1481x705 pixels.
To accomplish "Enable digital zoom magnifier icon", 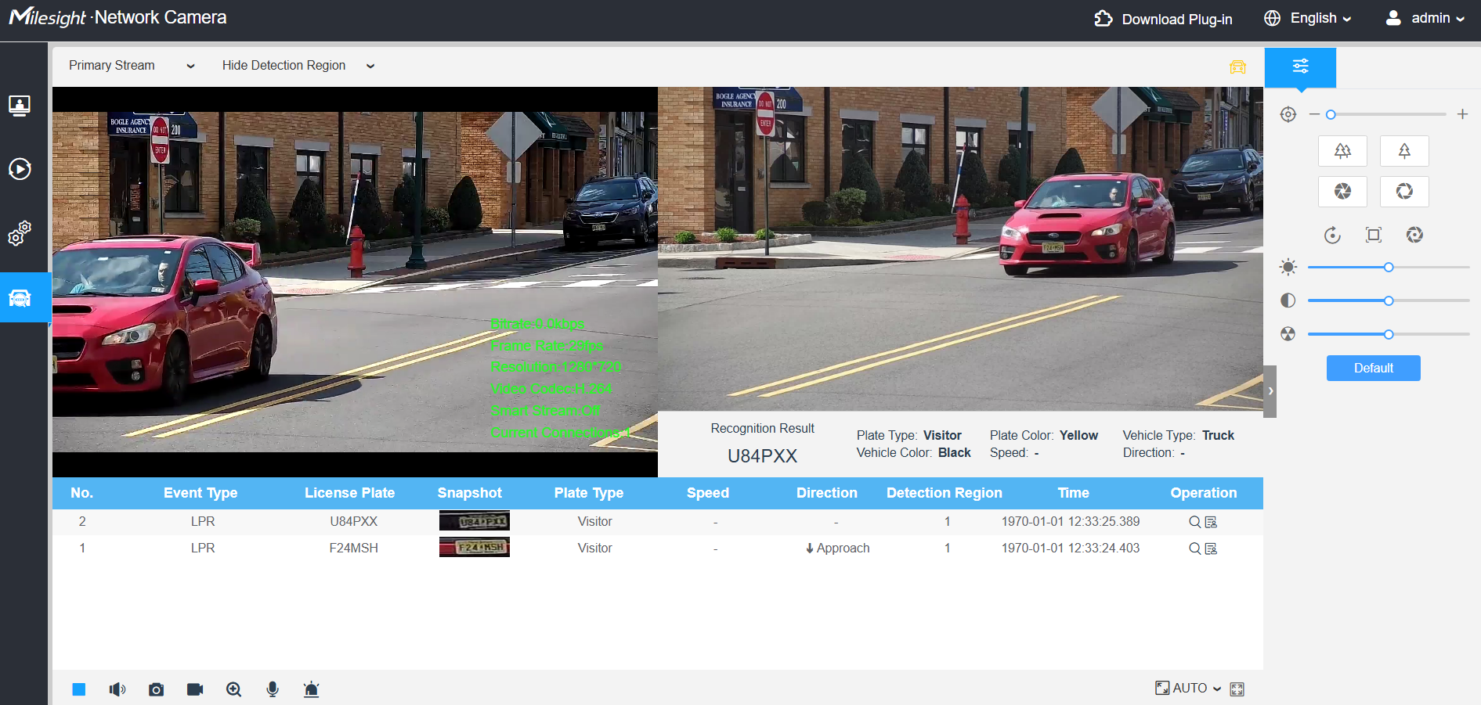I will pyautogui.click(x=233, y=689).
